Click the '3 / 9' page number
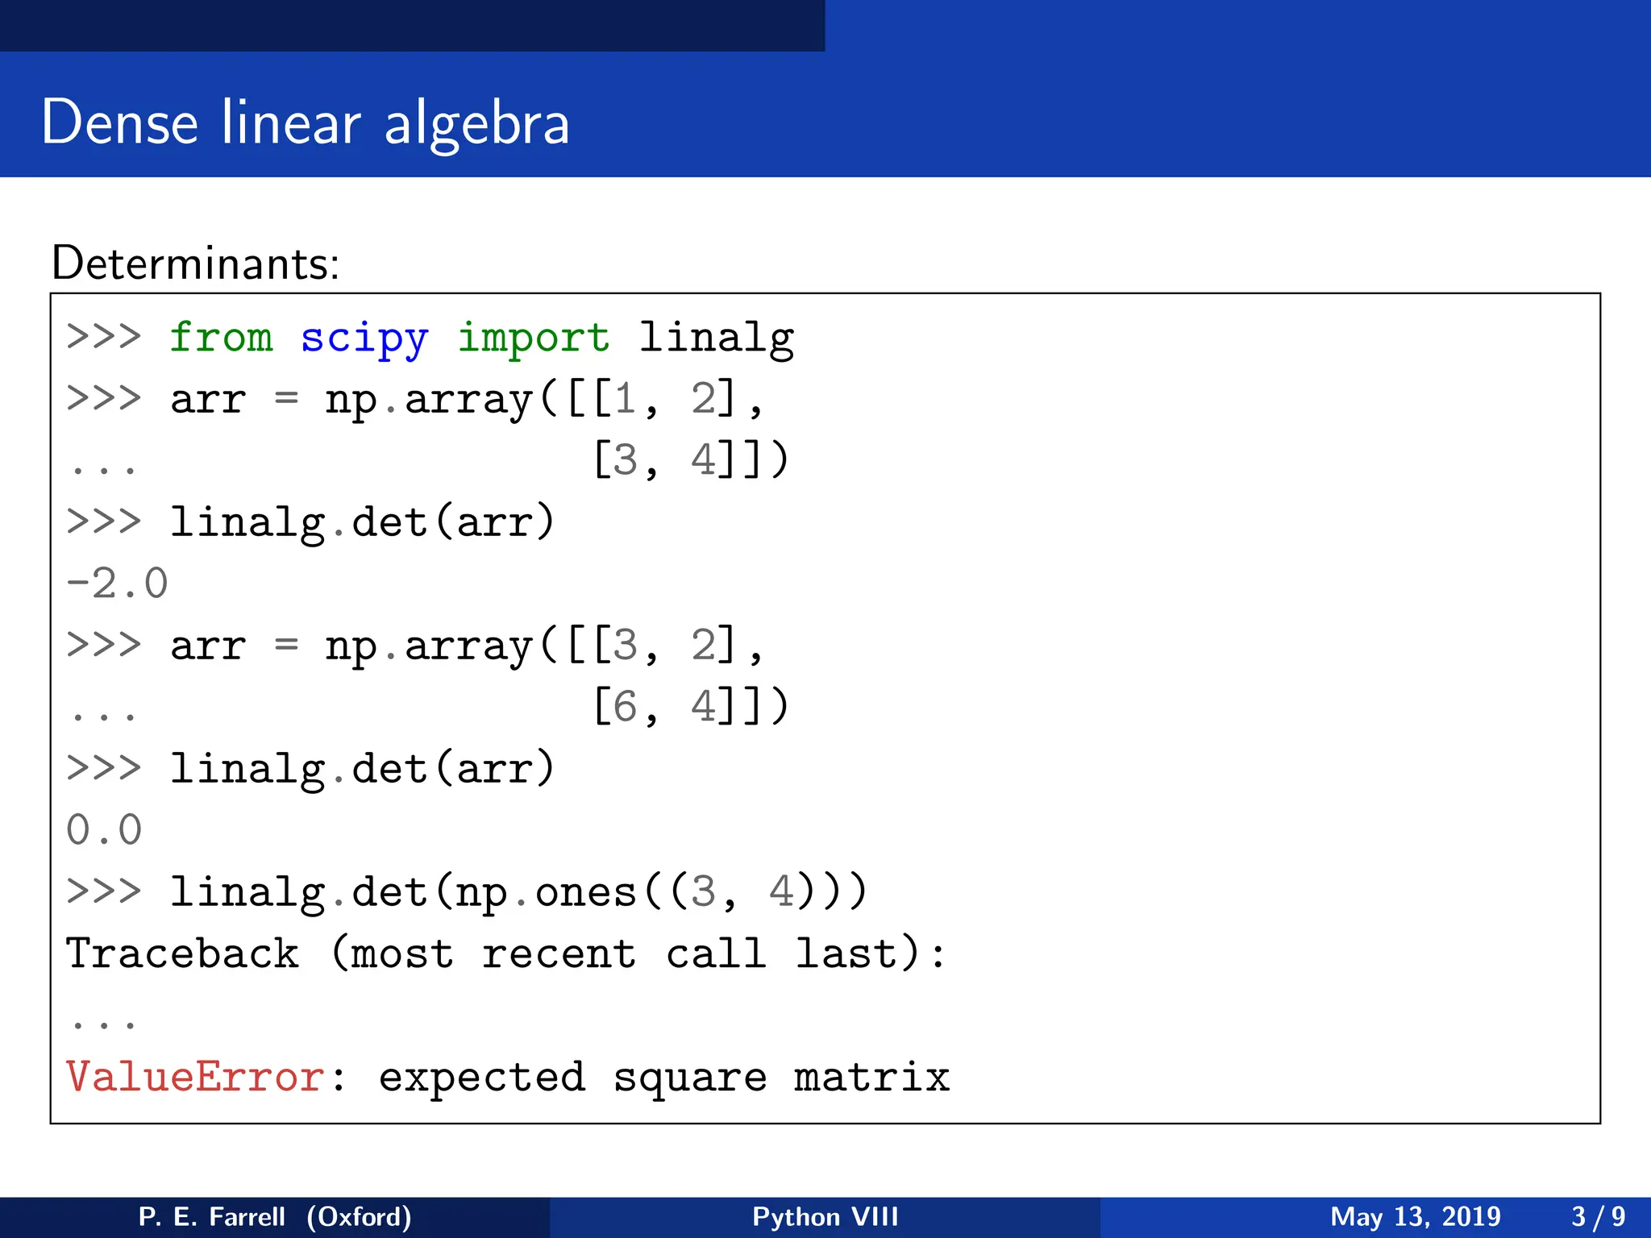Screen dimensions: 1651x1238 pos(1599,1216)
